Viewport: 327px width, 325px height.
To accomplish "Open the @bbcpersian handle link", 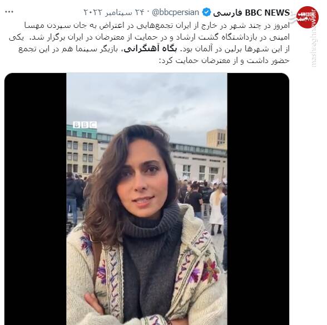I will click(x=176, y=12).
